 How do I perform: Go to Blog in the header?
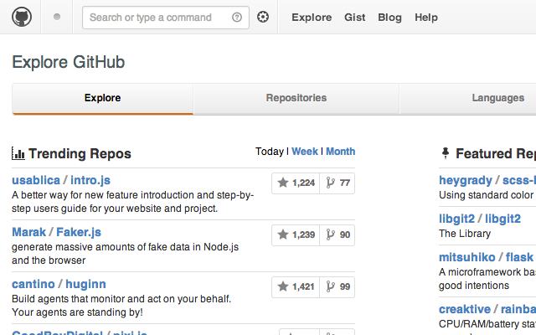(x=389, y=18)
